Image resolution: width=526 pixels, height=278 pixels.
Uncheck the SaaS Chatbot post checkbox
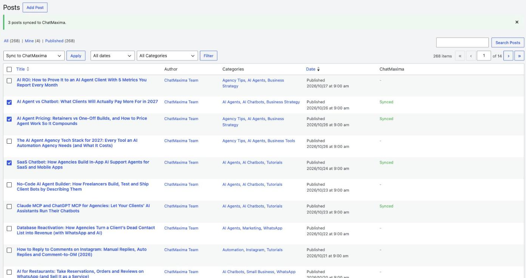(x=9, y=163)
